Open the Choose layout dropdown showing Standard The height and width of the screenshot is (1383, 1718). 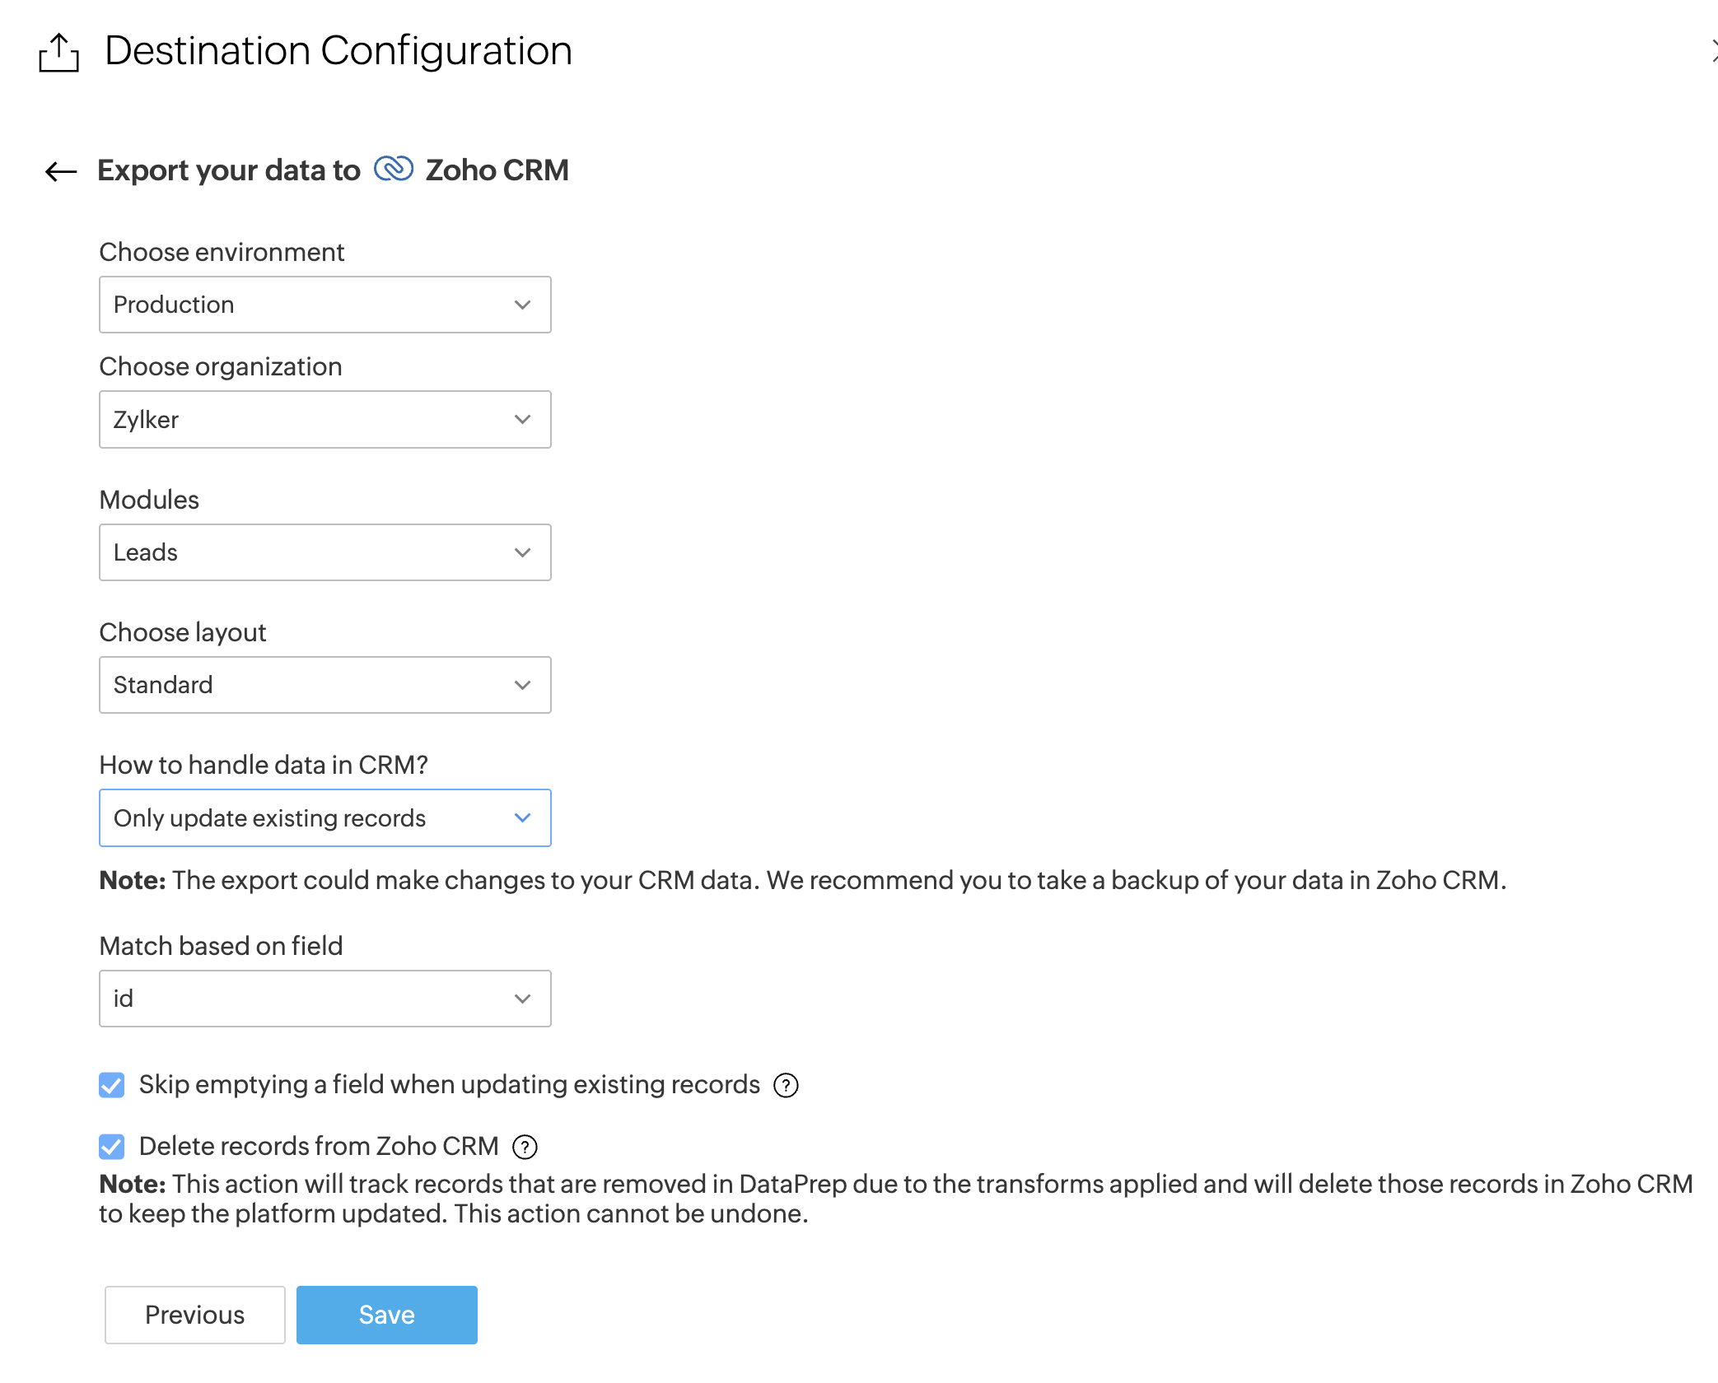click(324, 685)
